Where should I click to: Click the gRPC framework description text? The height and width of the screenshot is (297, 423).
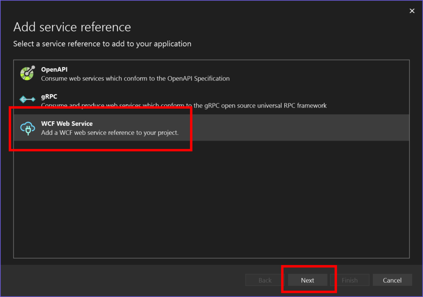coord(184,105)
